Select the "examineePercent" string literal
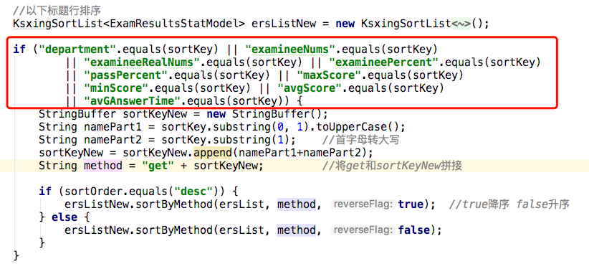 tap(384, 62)
